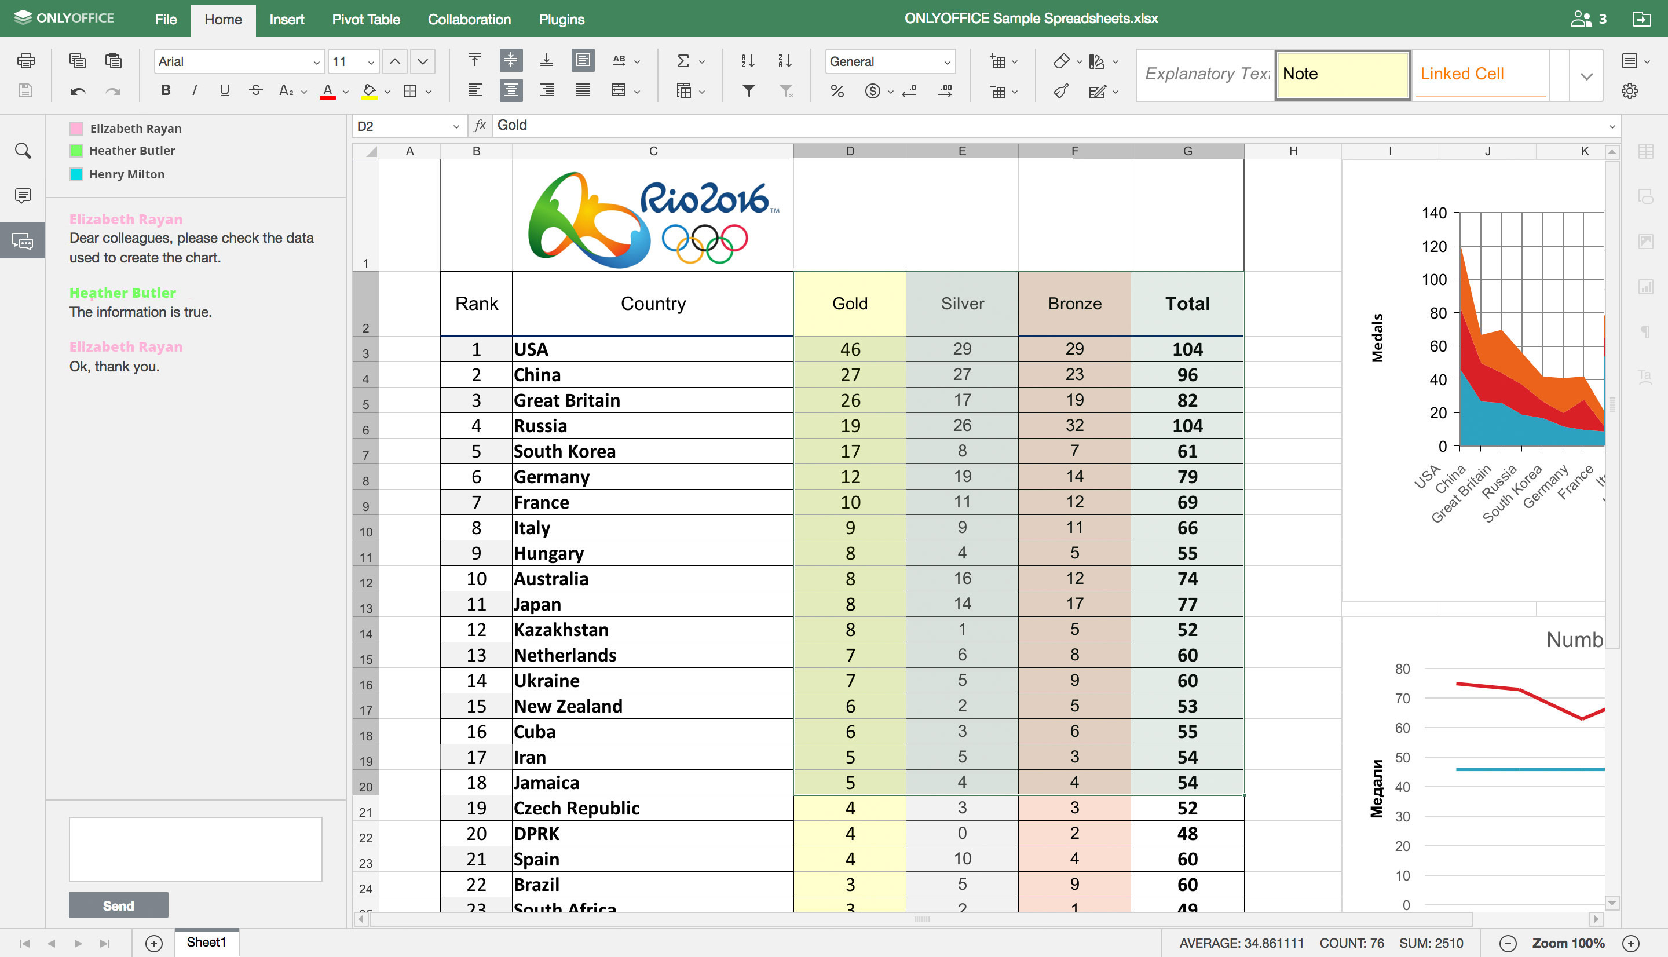1668x957 pixels.
Task: Select the Merge Cells icon
Action: (x=620, y=89)
